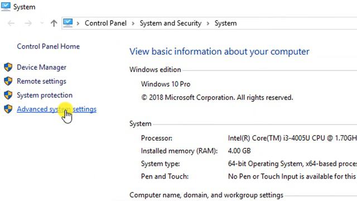Image resolution: width=357 pixels, height=201 pixels.
Task: Click the Intel(R) Core(TM) i3-4005U value
Action: (x=292, y=138)
